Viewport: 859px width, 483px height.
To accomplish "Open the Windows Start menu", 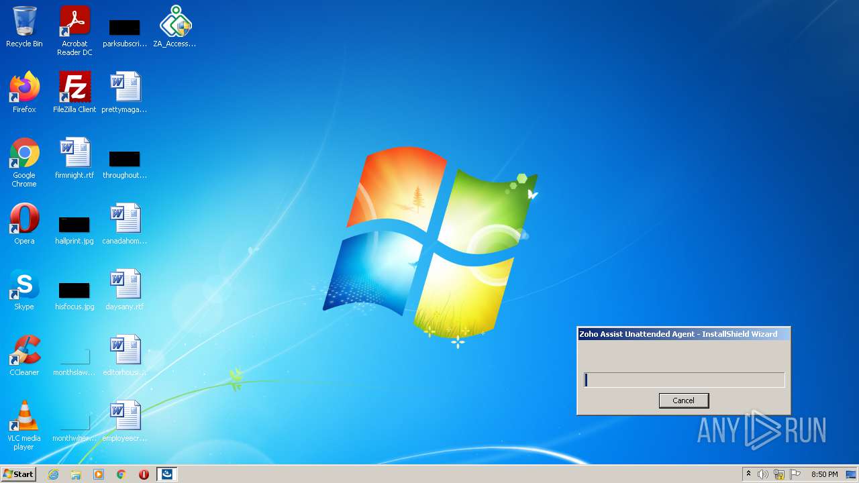I will 19,474.
